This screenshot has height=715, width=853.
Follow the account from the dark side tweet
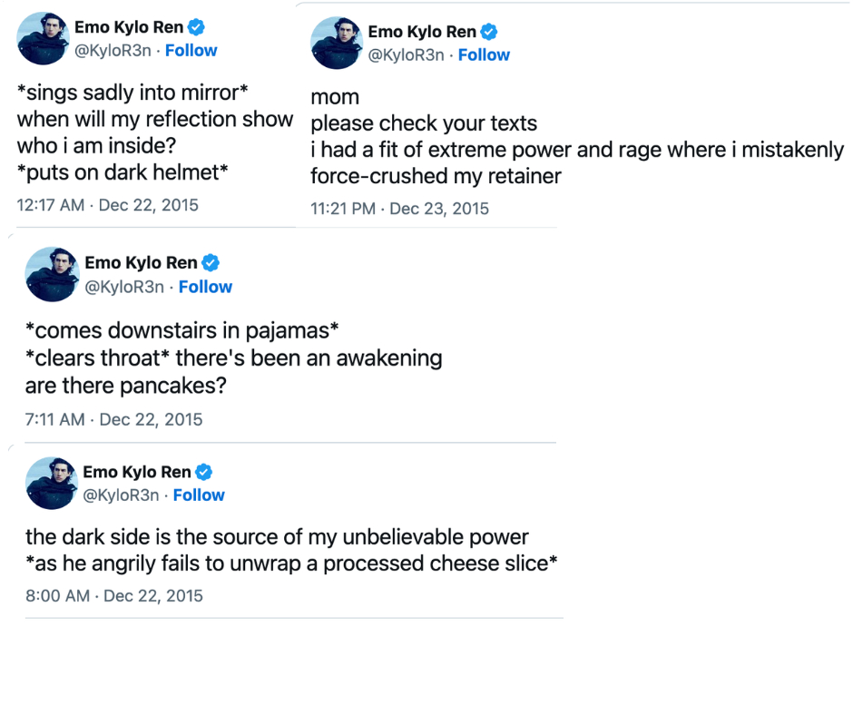(x=199, y=495)
